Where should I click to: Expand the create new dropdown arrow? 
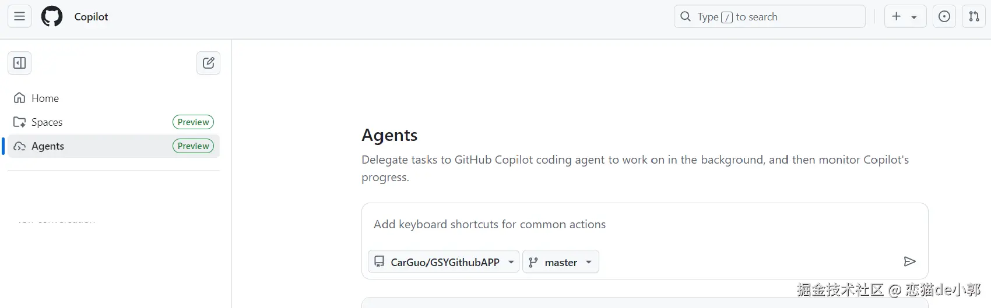(x=914, y=17)
